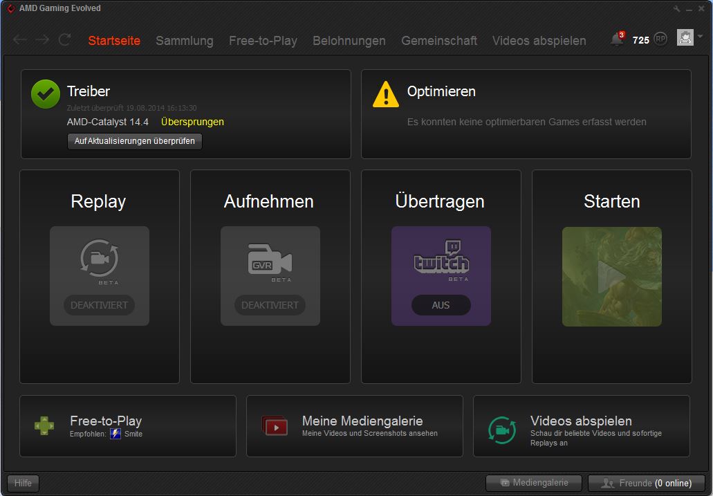Click the 725 points value

[640, 40]
